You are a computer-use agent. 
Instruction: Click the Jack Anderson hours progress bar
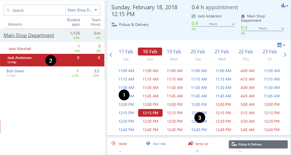[213, 26]
